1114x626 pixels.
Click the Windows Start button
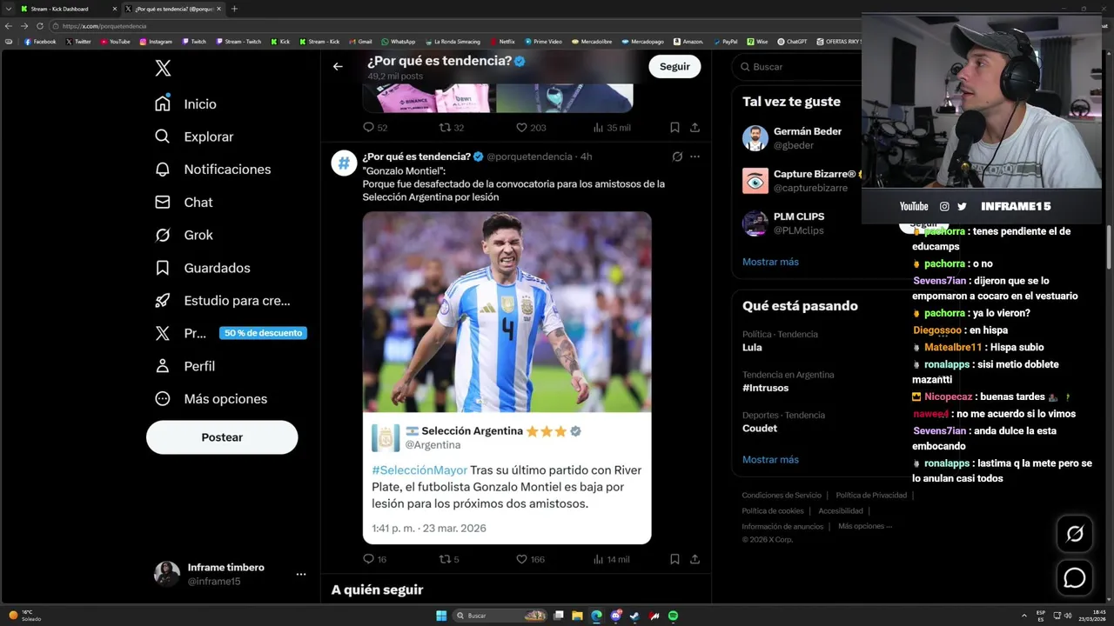(x=441, y=616)
